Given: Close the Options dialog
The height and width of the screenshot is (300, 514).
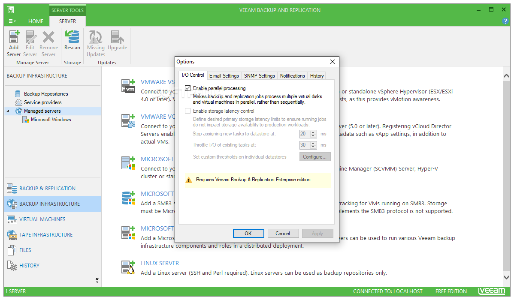Looking at the screenshot, I should point(333,62).
